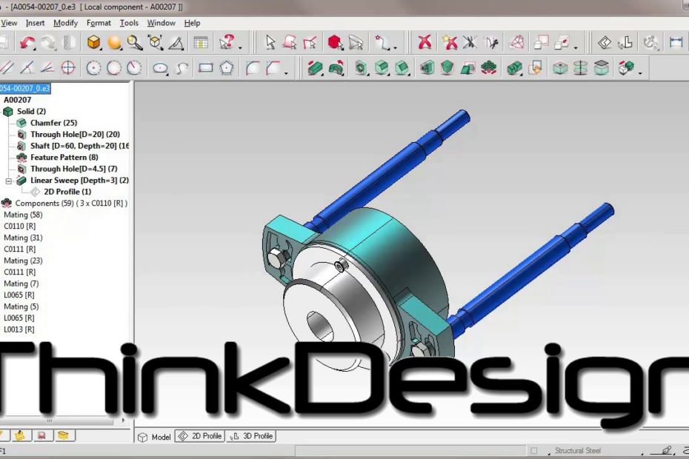
Task: Open the View menu
Action: (x=9, y=23)
